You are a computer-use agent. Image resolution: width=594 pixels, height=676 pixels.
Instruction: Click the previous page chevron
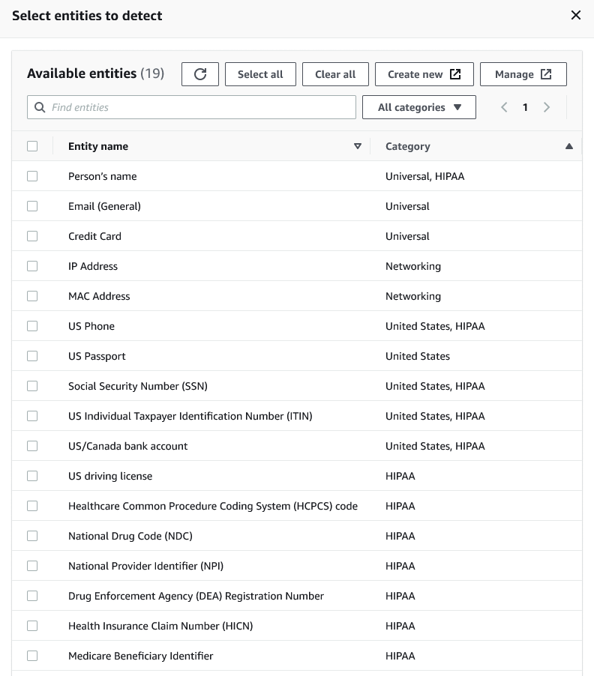503,107
